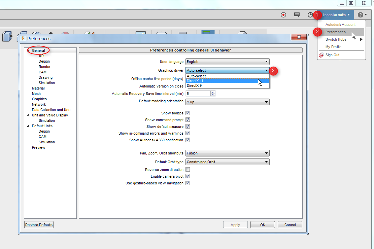Select Autodesk Account from the account menu

tap(341, 24)
